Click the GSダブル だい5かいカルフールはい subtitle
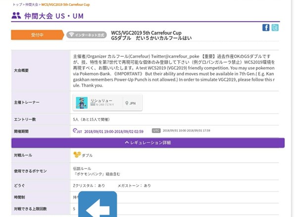The height and width of the screenshot is (217, 298). pos(151,38)
